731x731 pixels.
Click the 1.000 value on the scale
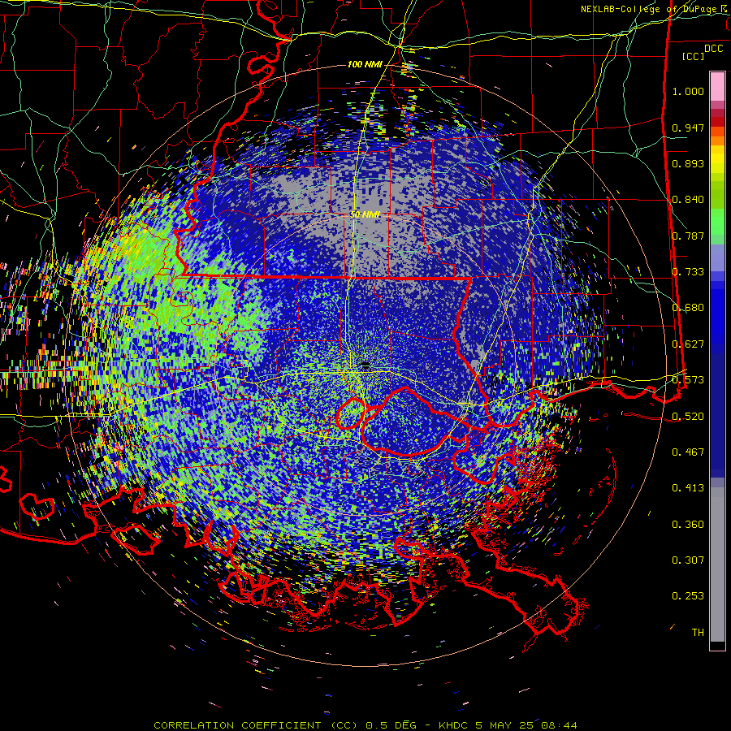(x=688, y=91)
